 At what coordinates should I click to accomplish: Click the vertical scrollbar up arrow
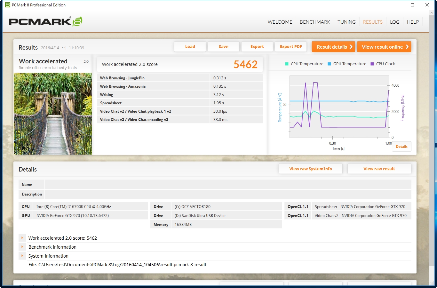pos(432,13)
